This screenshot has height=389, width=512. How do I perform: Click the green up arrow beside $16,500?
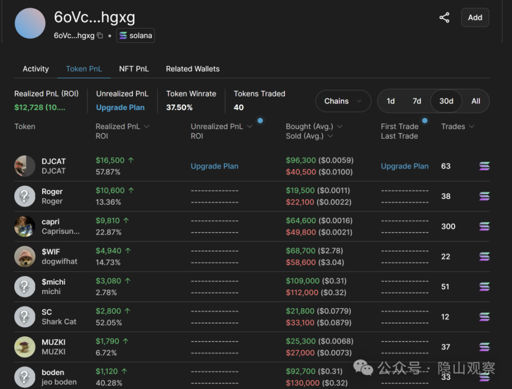131,160
